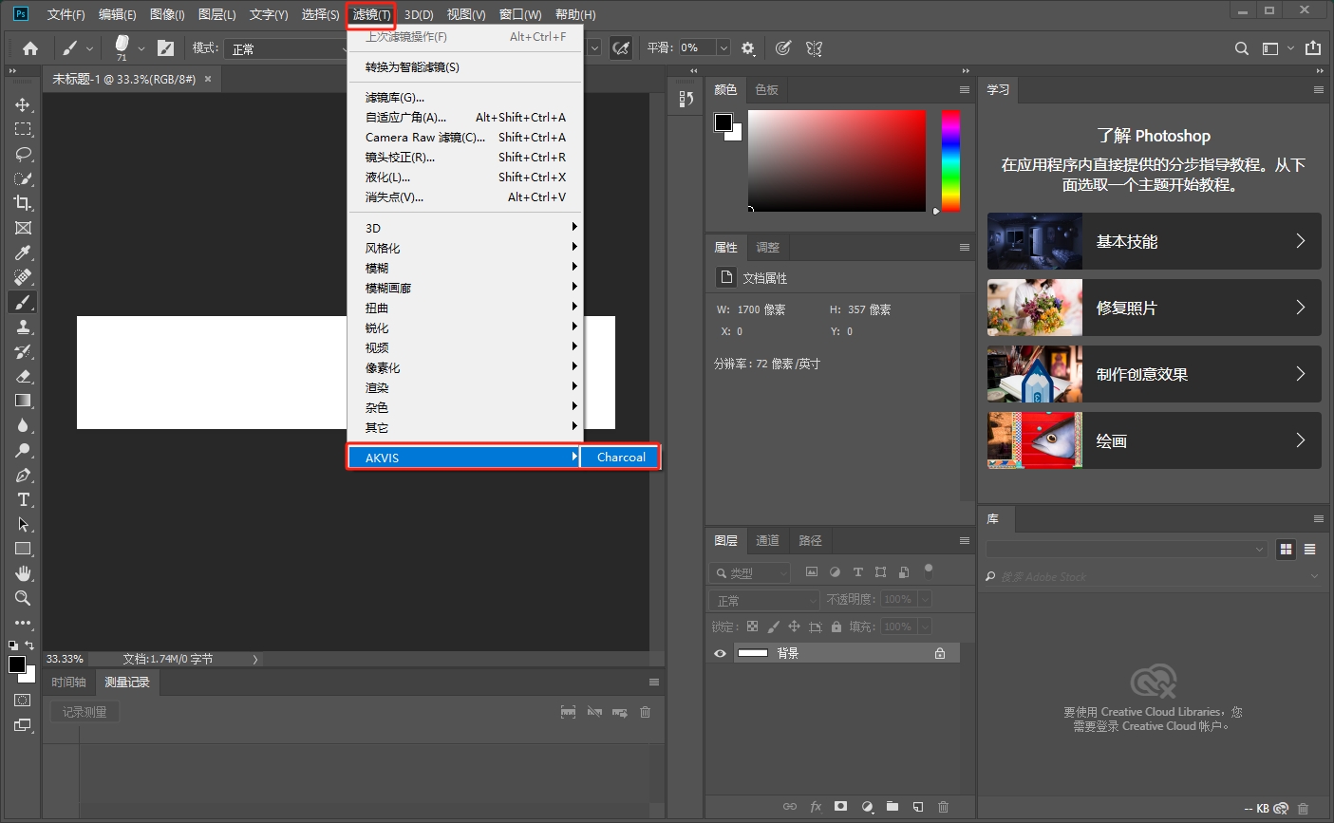The height and width of the screenshot is (823, 1334).
Task: Expand the 风格化 filter submenu
Action: pyautogui.click(x=465, y=248)
